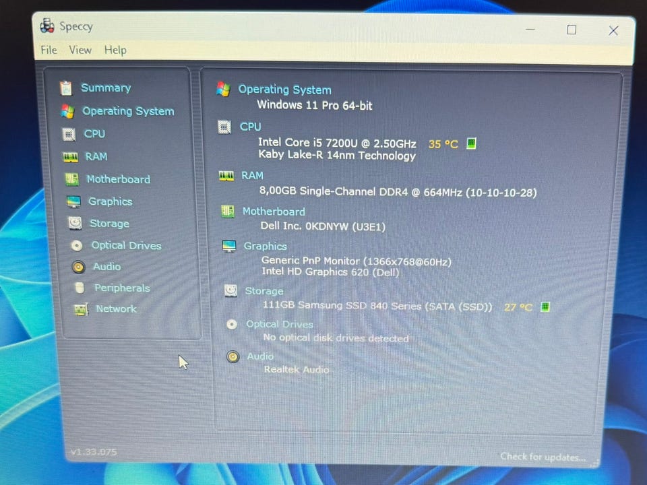
Task: Click 'Generic PnP Monitor' text line
Action: point(357,261)
